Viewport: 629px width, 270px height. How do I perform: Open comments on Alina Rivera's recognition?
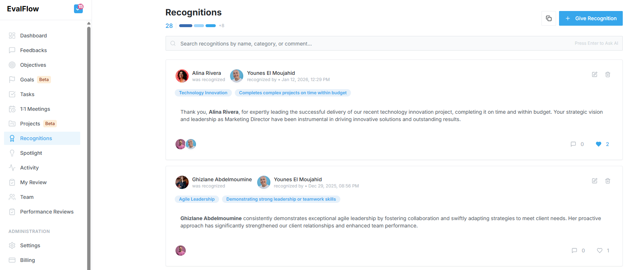[x=574, y=144]
